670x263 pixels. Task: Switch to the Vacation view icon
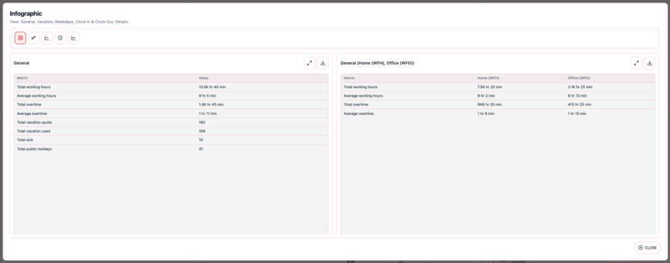pos(33,38)
